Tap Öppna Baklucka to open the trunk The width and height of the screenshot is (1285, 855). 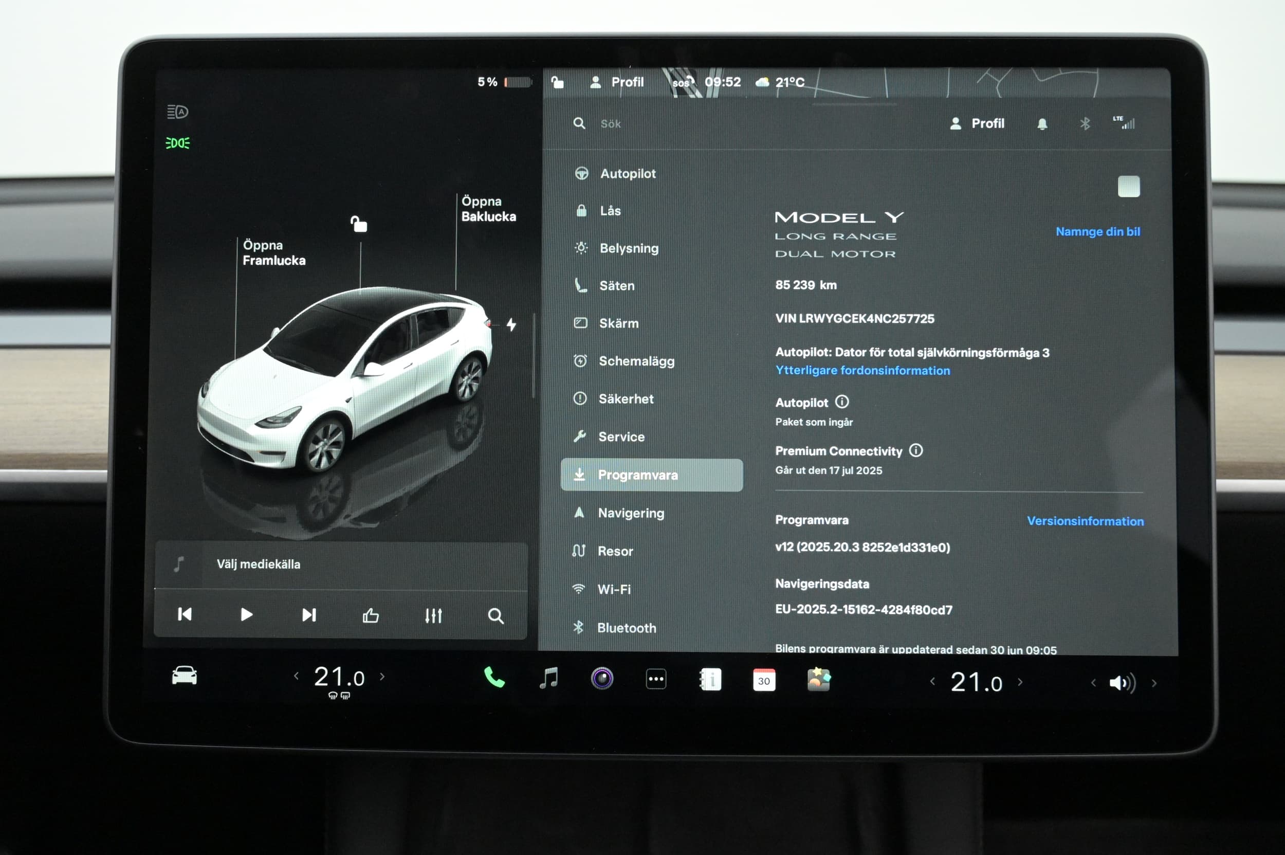pos(488,209)
